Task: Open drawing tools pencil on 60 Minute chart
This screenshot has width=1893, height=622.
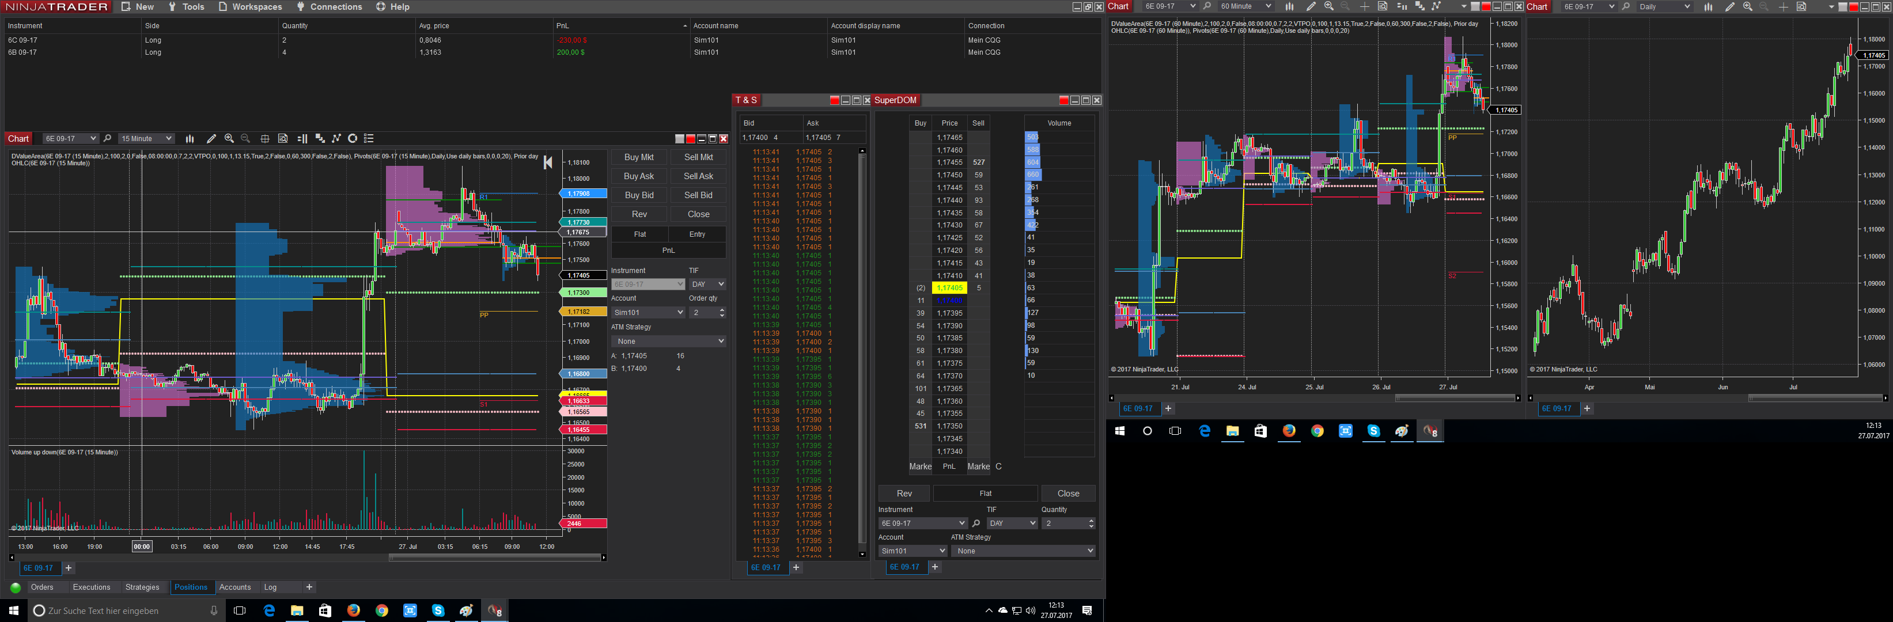Action: 1311,6
